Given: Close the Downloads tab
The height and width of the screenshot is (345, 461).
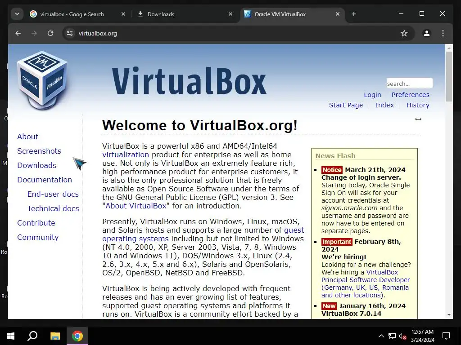Looking at the screenshot, I should 230,14.
